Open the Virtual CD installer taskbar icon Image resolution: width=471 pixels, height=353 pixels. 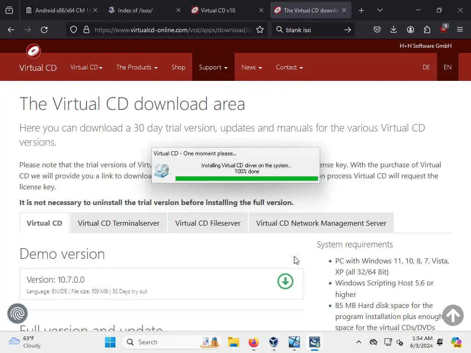[315, 342]
